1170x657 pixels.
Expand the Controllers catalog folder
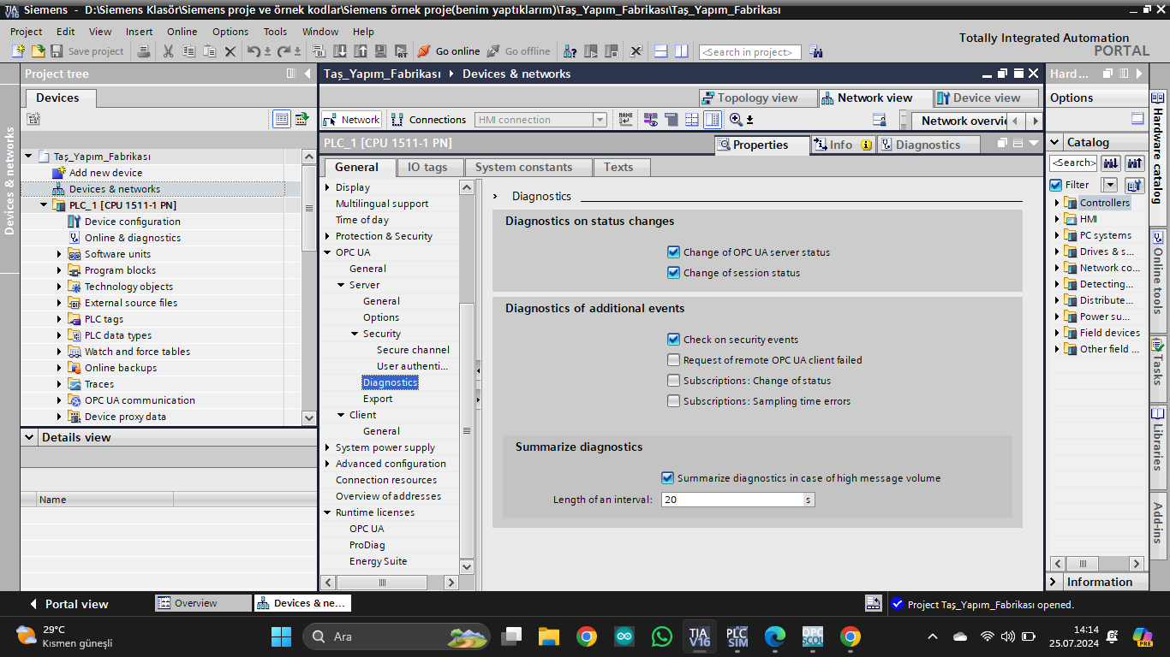pyautogui.click(x=1057, y=203)
